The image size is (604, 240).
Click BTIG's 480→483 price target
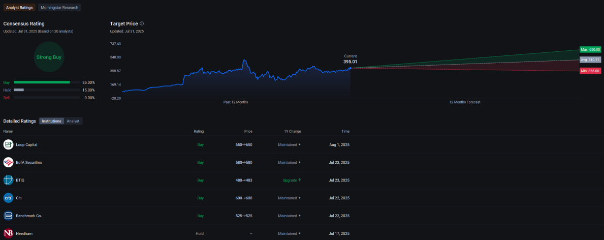coord(244,180)
